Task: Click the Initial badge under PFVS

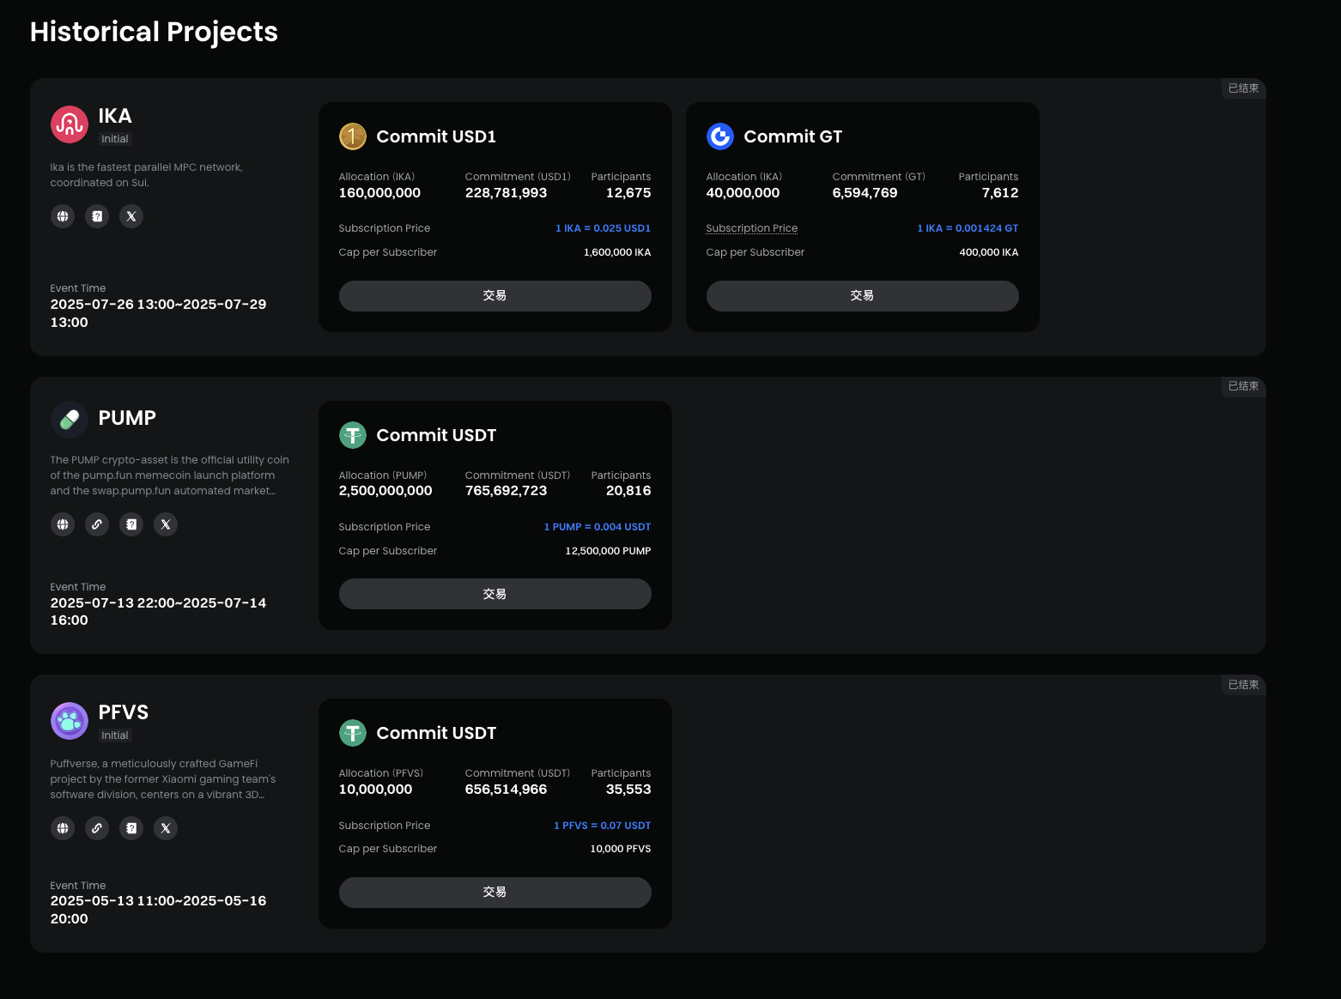Action: [x=115, y=736]
